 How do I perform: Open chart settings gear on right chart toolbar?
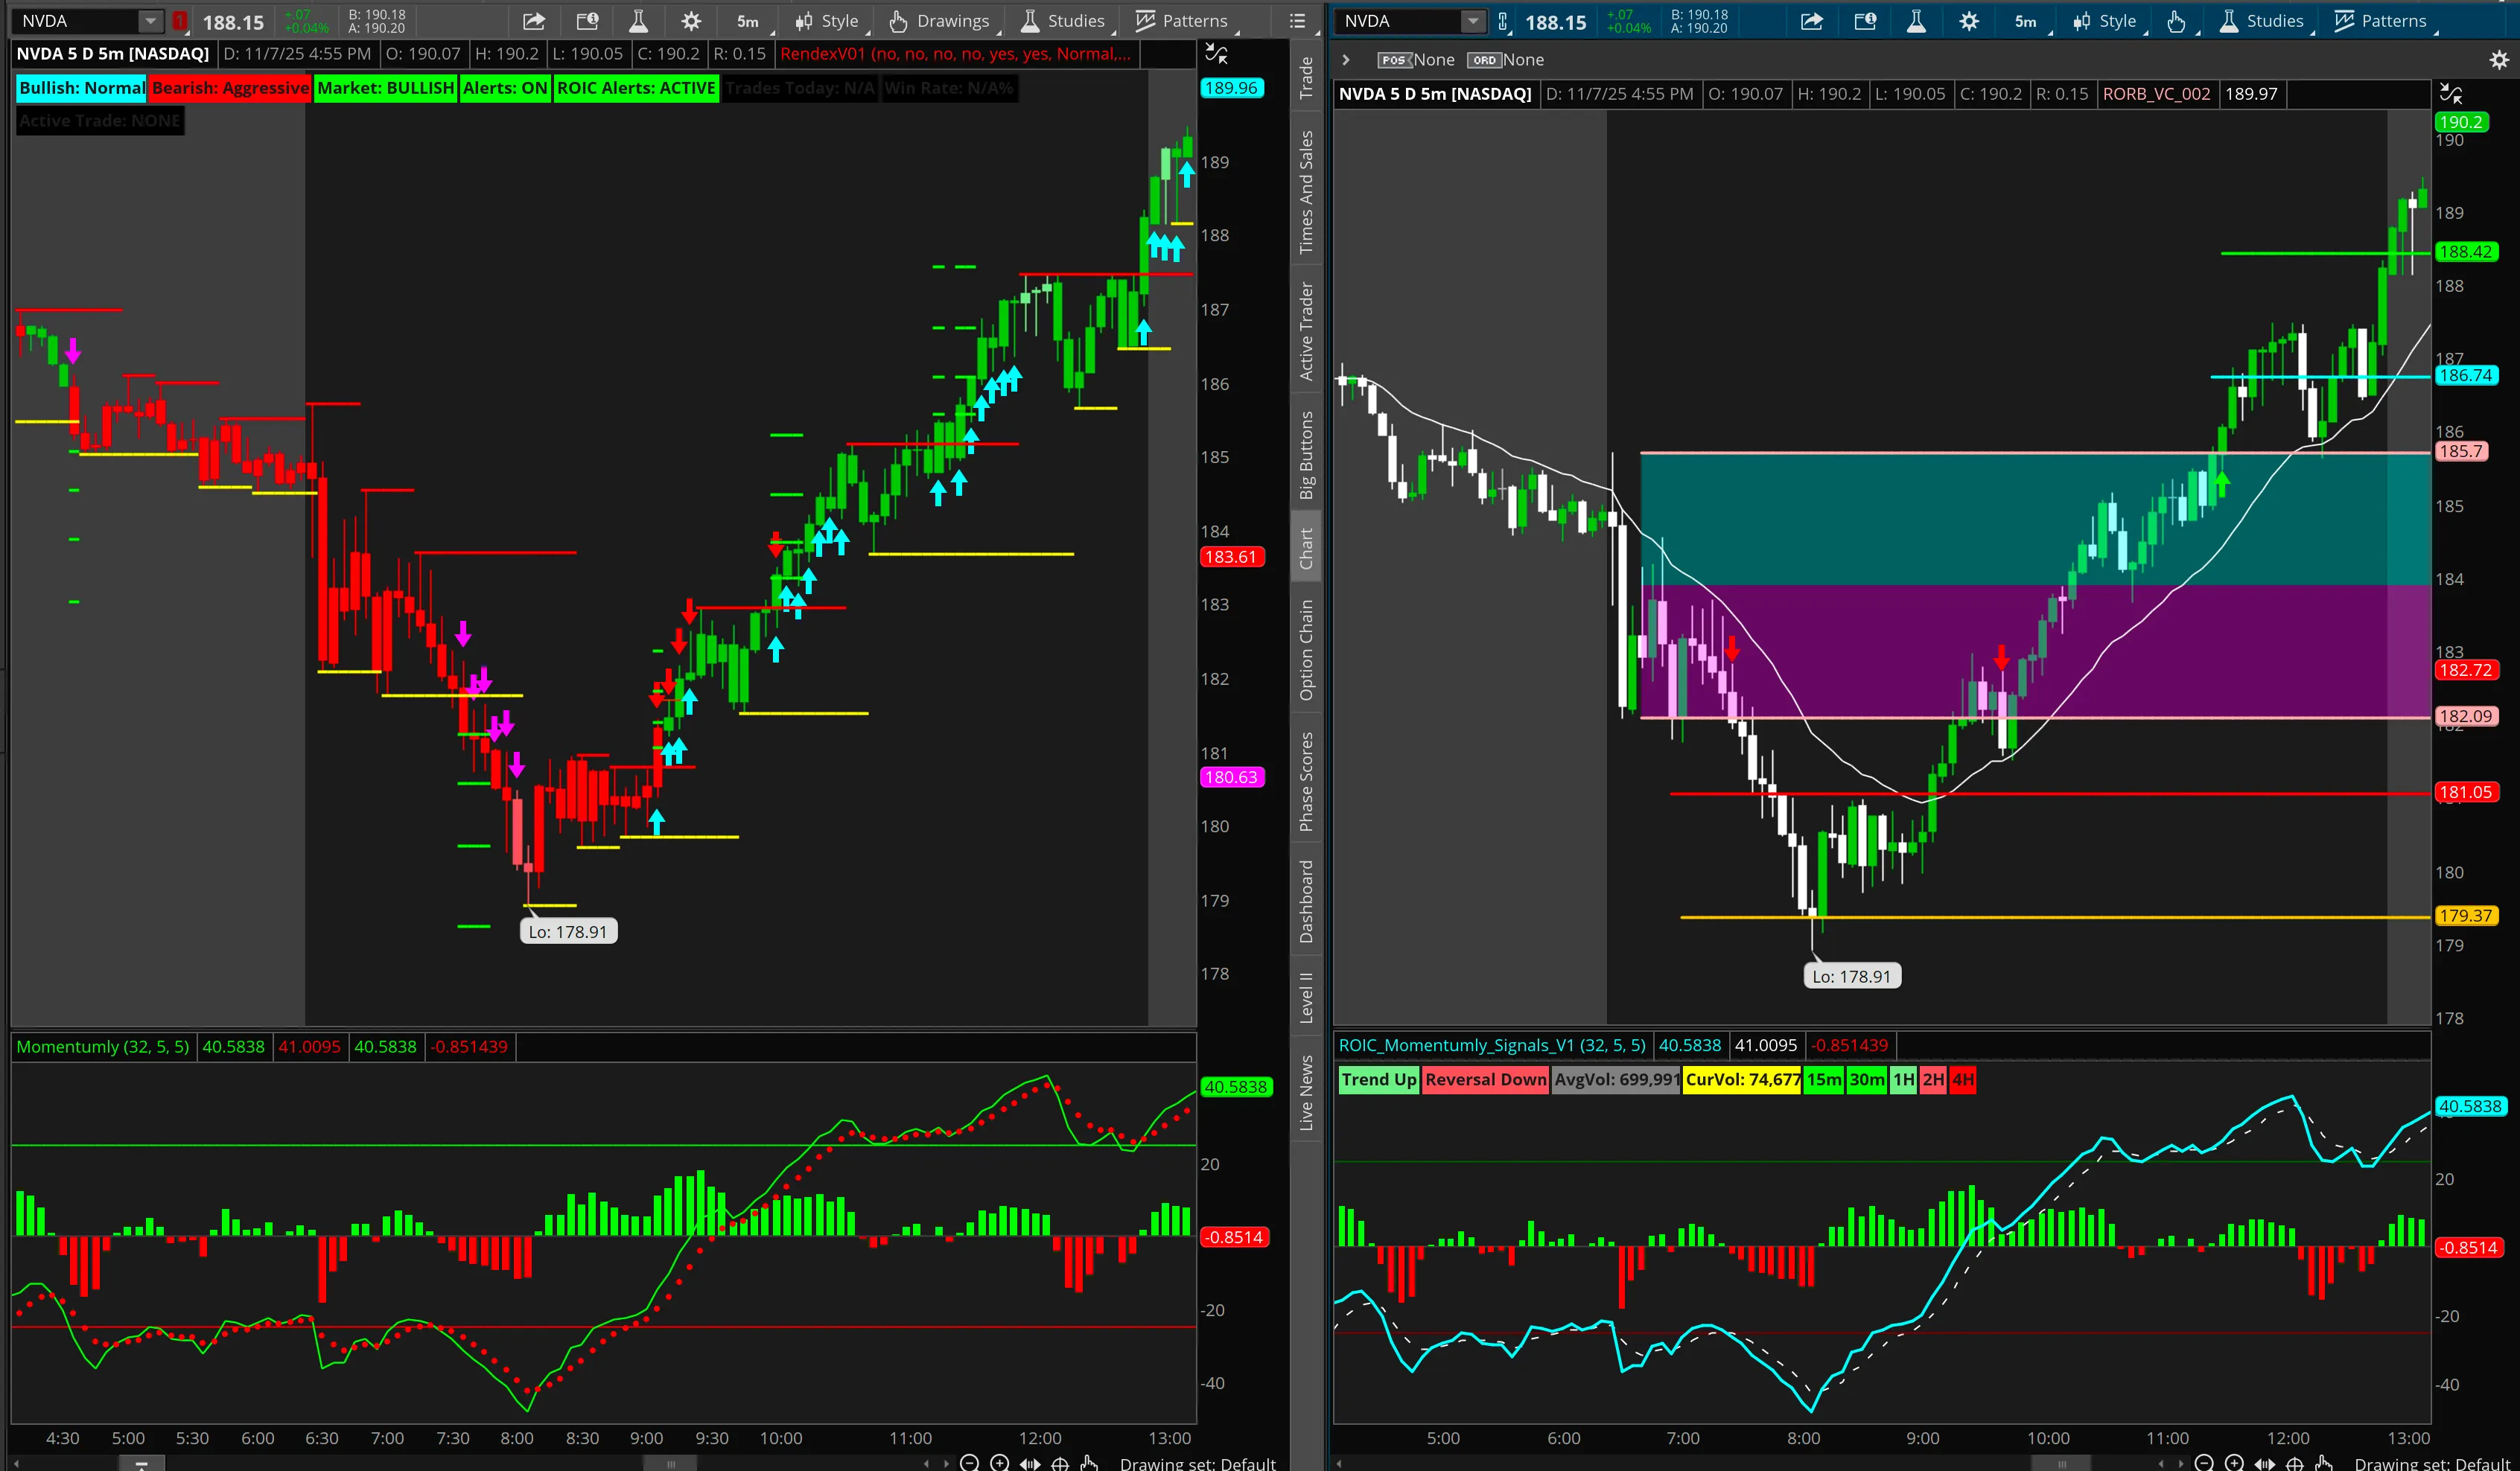[x=1968, y=21]
